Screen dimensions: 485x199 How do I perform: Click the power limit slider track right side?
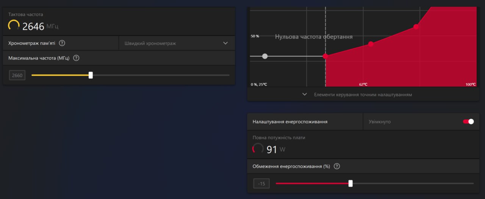413,184
